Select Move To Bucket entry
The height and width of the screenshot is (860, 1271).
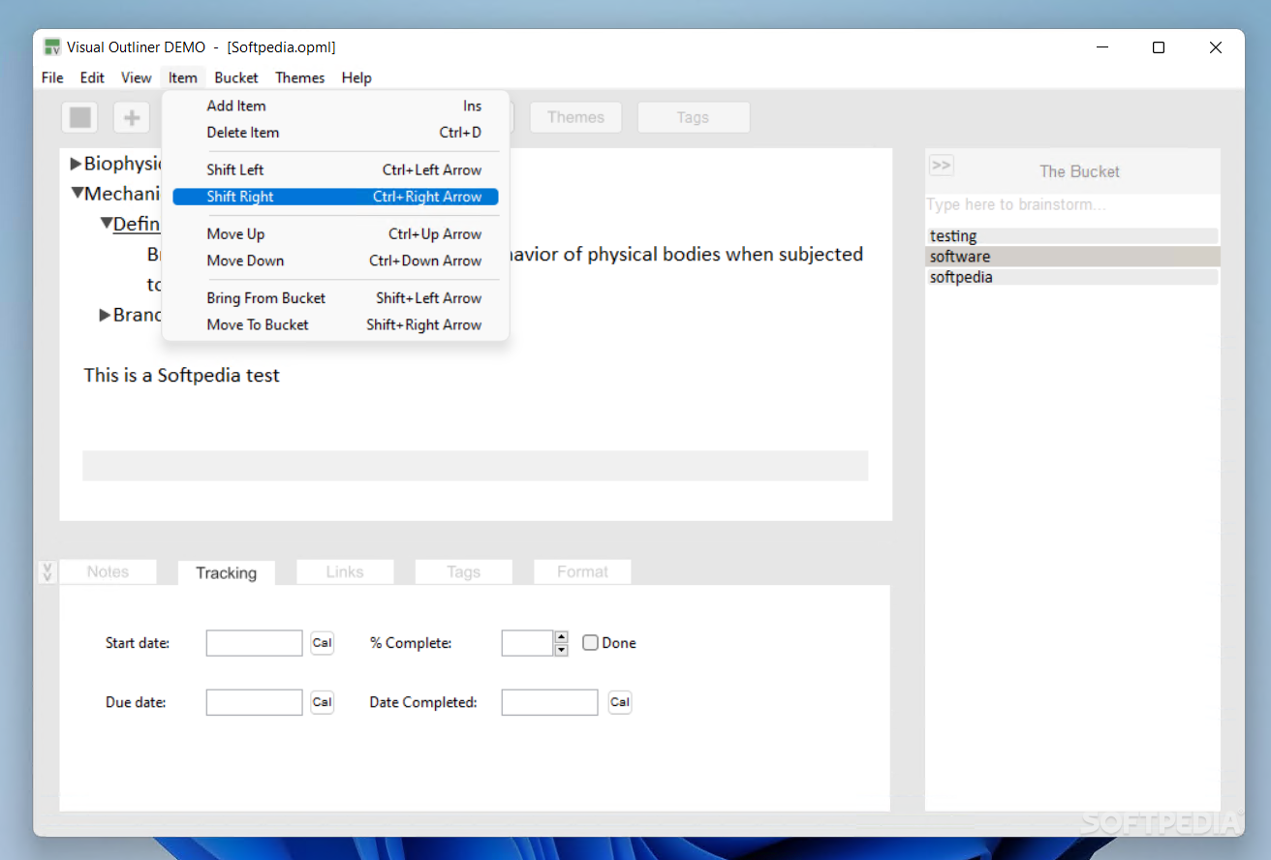coord(335,325)
